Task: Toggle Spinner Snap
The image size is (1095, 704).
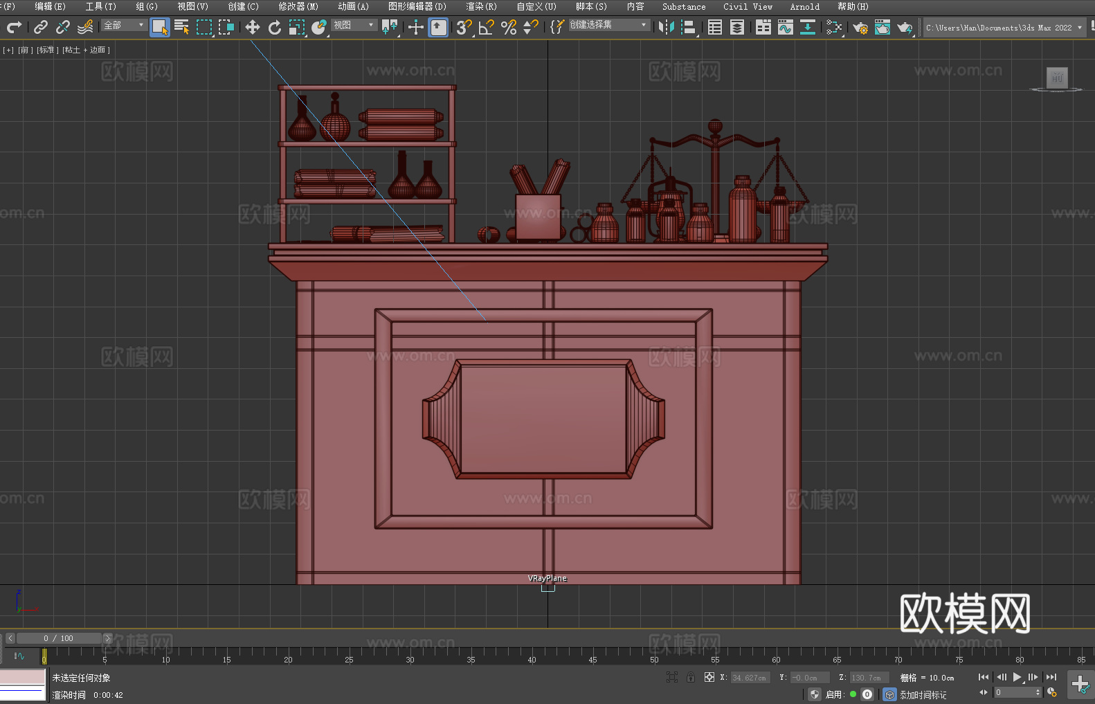Action: [531, 27]
